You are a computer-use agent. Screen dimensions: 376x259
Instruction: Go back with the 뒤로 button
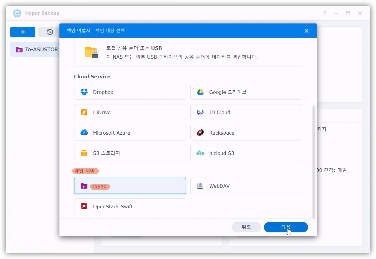pos(246,227)
